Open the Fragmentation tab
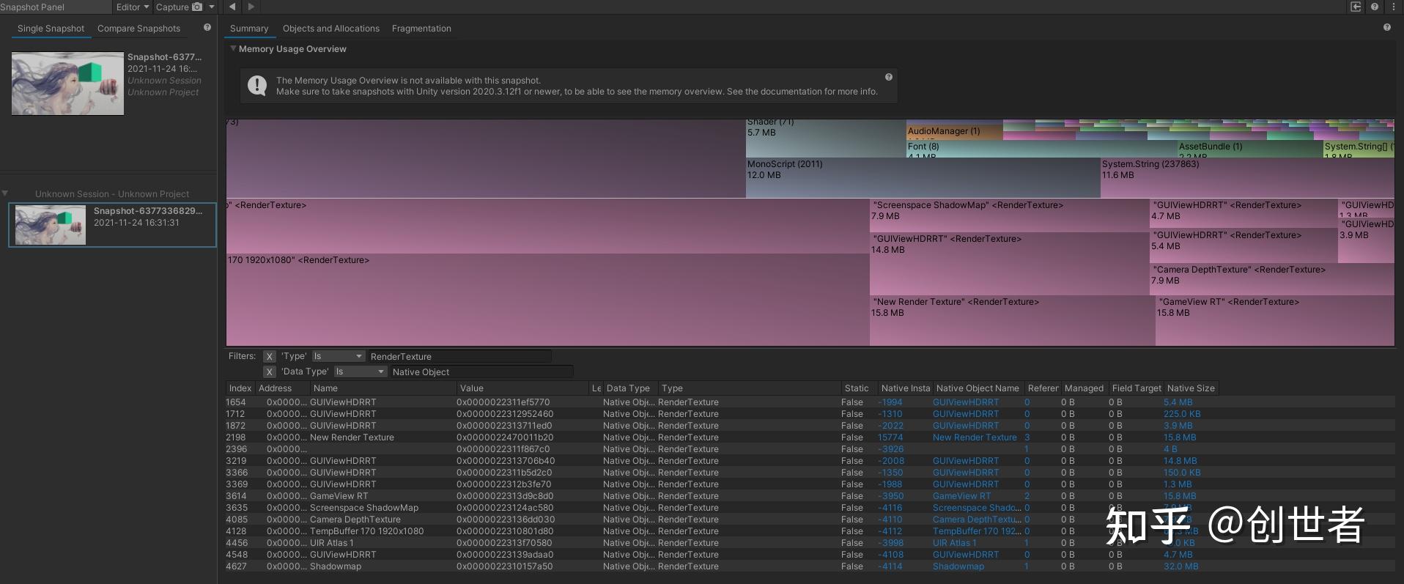1404x584 pixels. pos(421,29)
